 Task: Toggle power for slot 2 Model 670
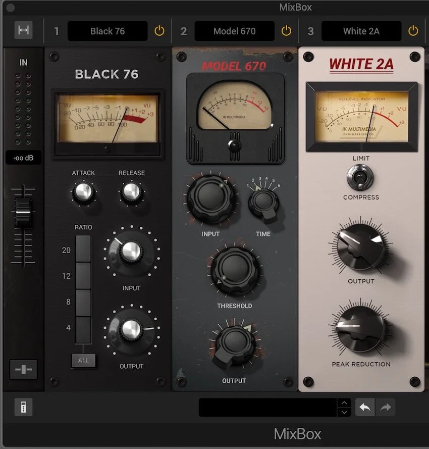pyautogui.click(x=286, y=31)
